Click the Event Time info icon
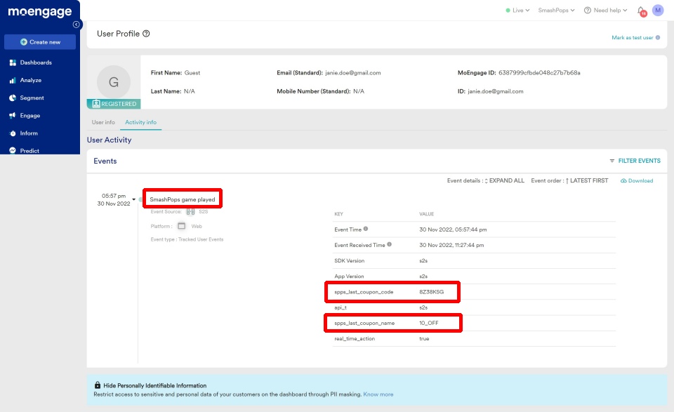Viewport: 674px width, 412px height. point(366,229)
